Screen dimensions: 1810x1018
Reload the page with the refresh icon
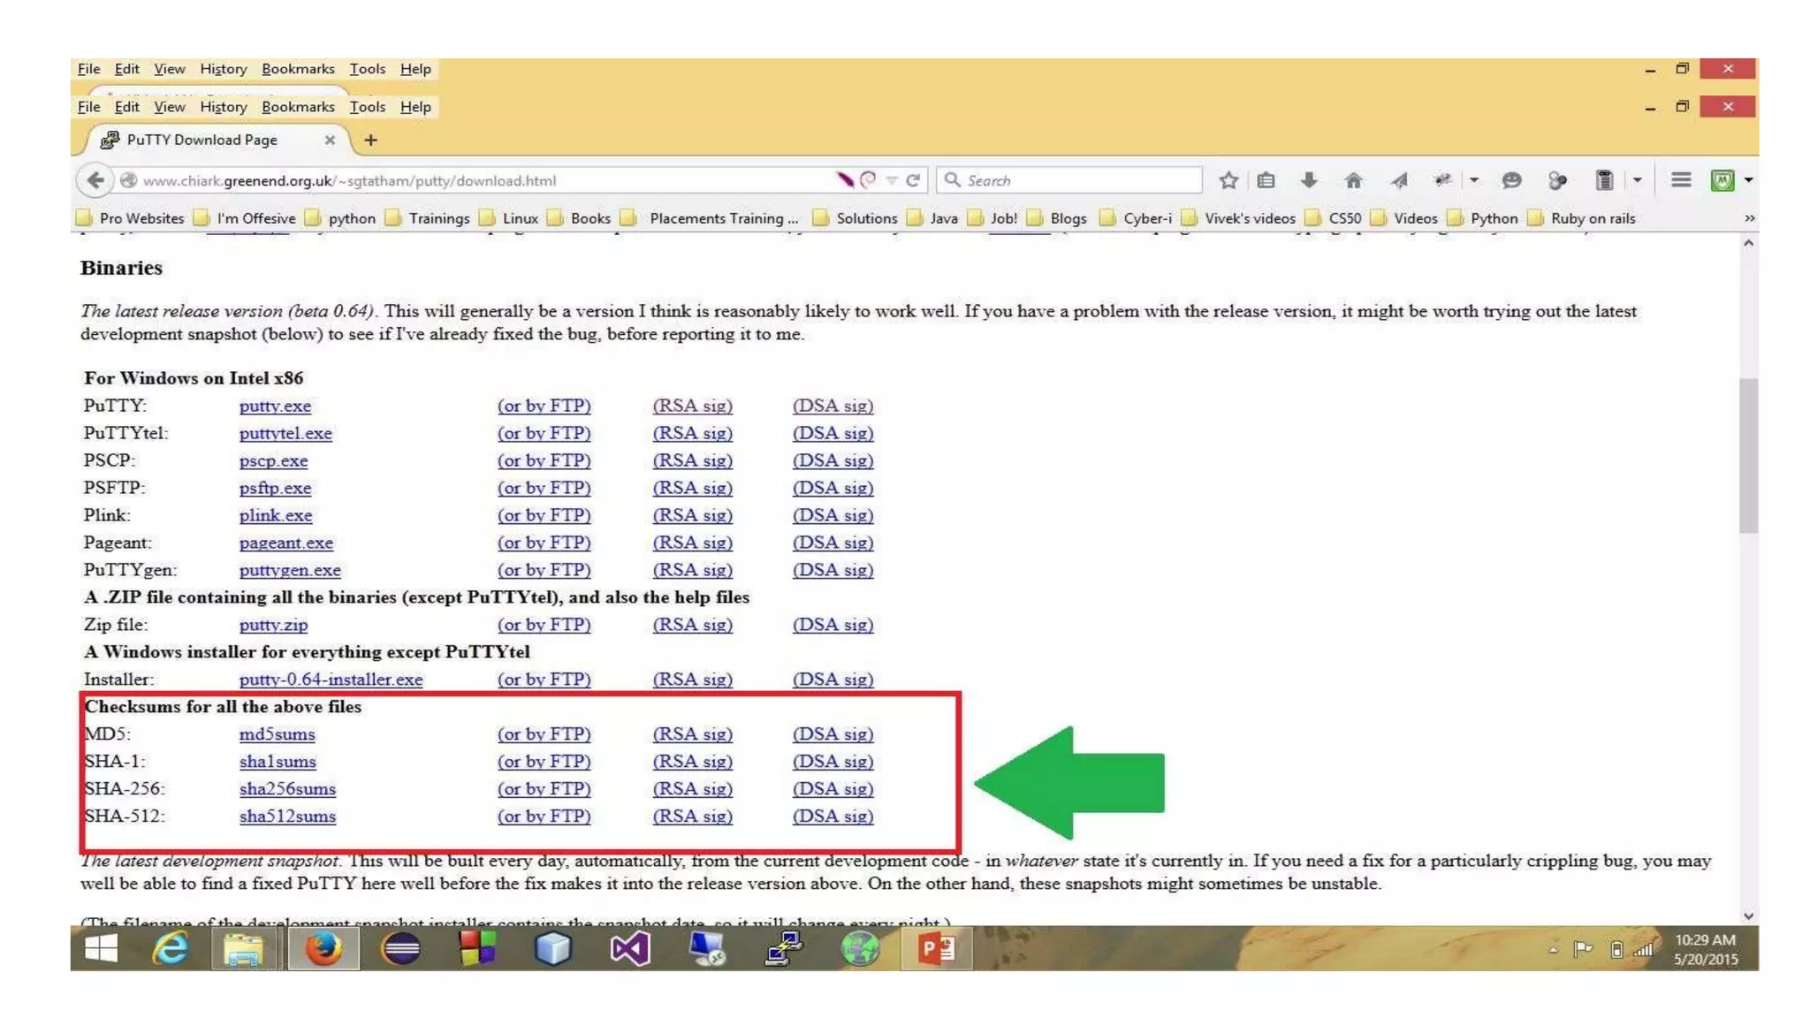[914, 180]
